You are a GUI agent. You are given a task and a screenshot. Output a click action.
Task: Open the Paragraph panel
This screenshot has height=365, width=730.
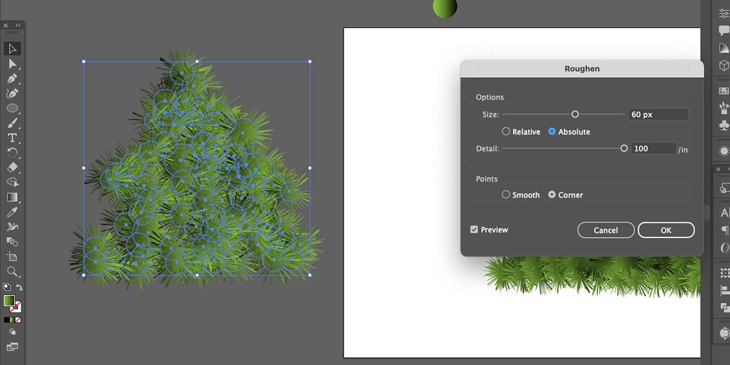tap(724, 230)
